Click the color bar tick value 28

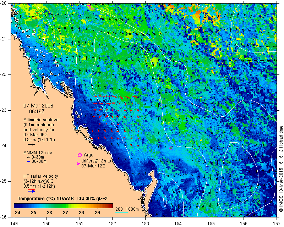[x=81, y=212]
